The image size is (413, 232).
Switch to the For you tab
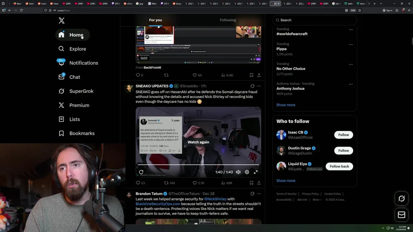[156, 20]
